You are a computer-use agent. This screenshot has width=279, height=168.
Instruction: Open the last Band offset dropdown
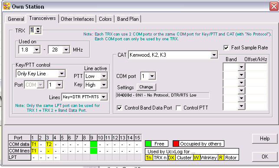coord(241,106)
